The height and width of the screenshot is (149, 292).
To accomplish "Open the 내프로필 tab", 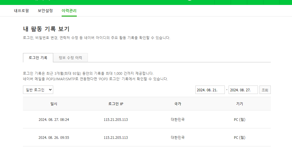I will [x=21, y=11].
